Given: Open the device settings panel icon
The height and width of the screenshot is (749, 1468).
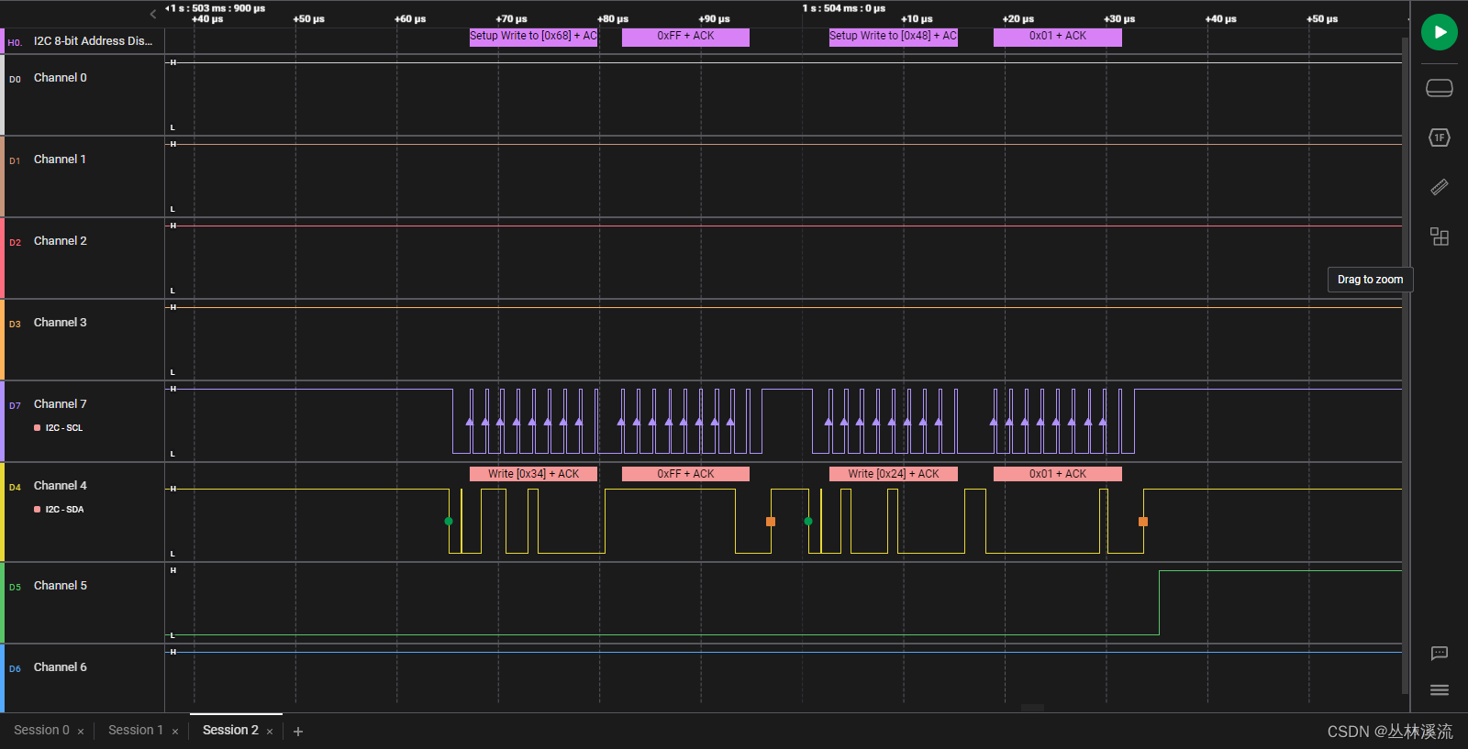Looking at the screenshot, I should tap(1439, 88).
